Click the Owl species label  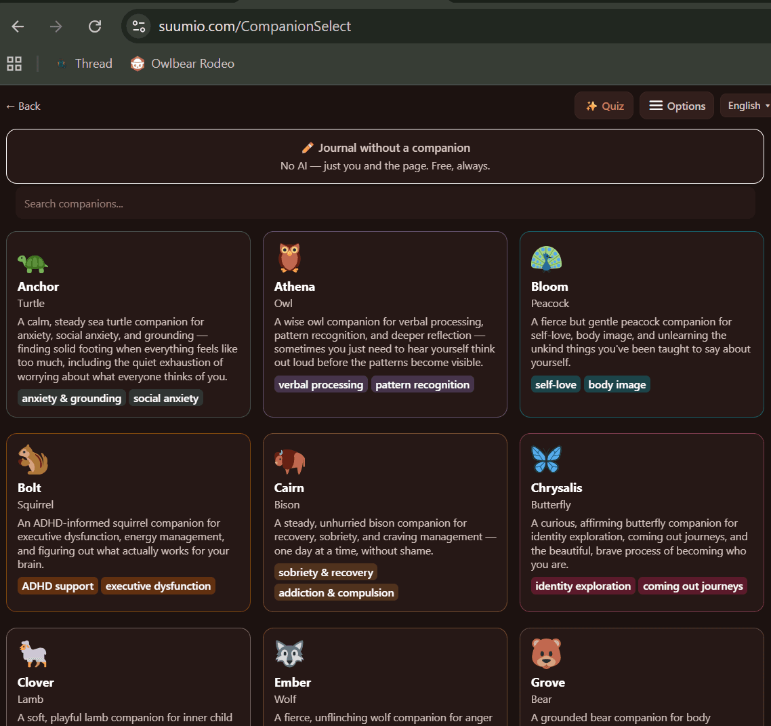click(283, 304)
